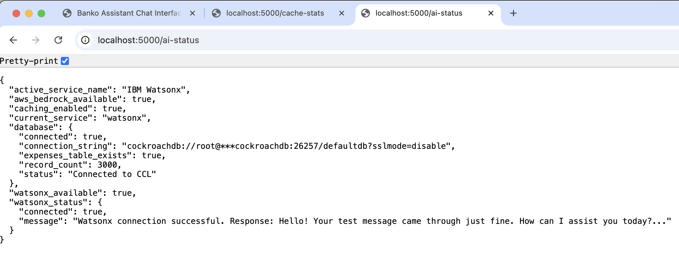Viewport: 679px width, 277px height.
Task: Click the green maximize window button
Action: point(41,13)
